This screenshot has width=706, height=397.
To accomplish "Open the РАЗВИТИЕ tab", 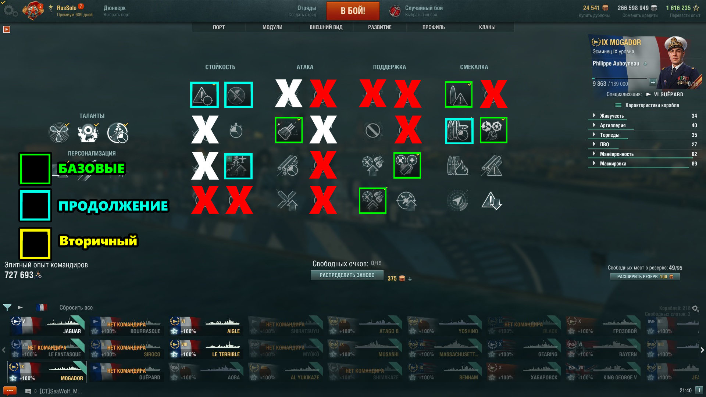I will 380,27.
